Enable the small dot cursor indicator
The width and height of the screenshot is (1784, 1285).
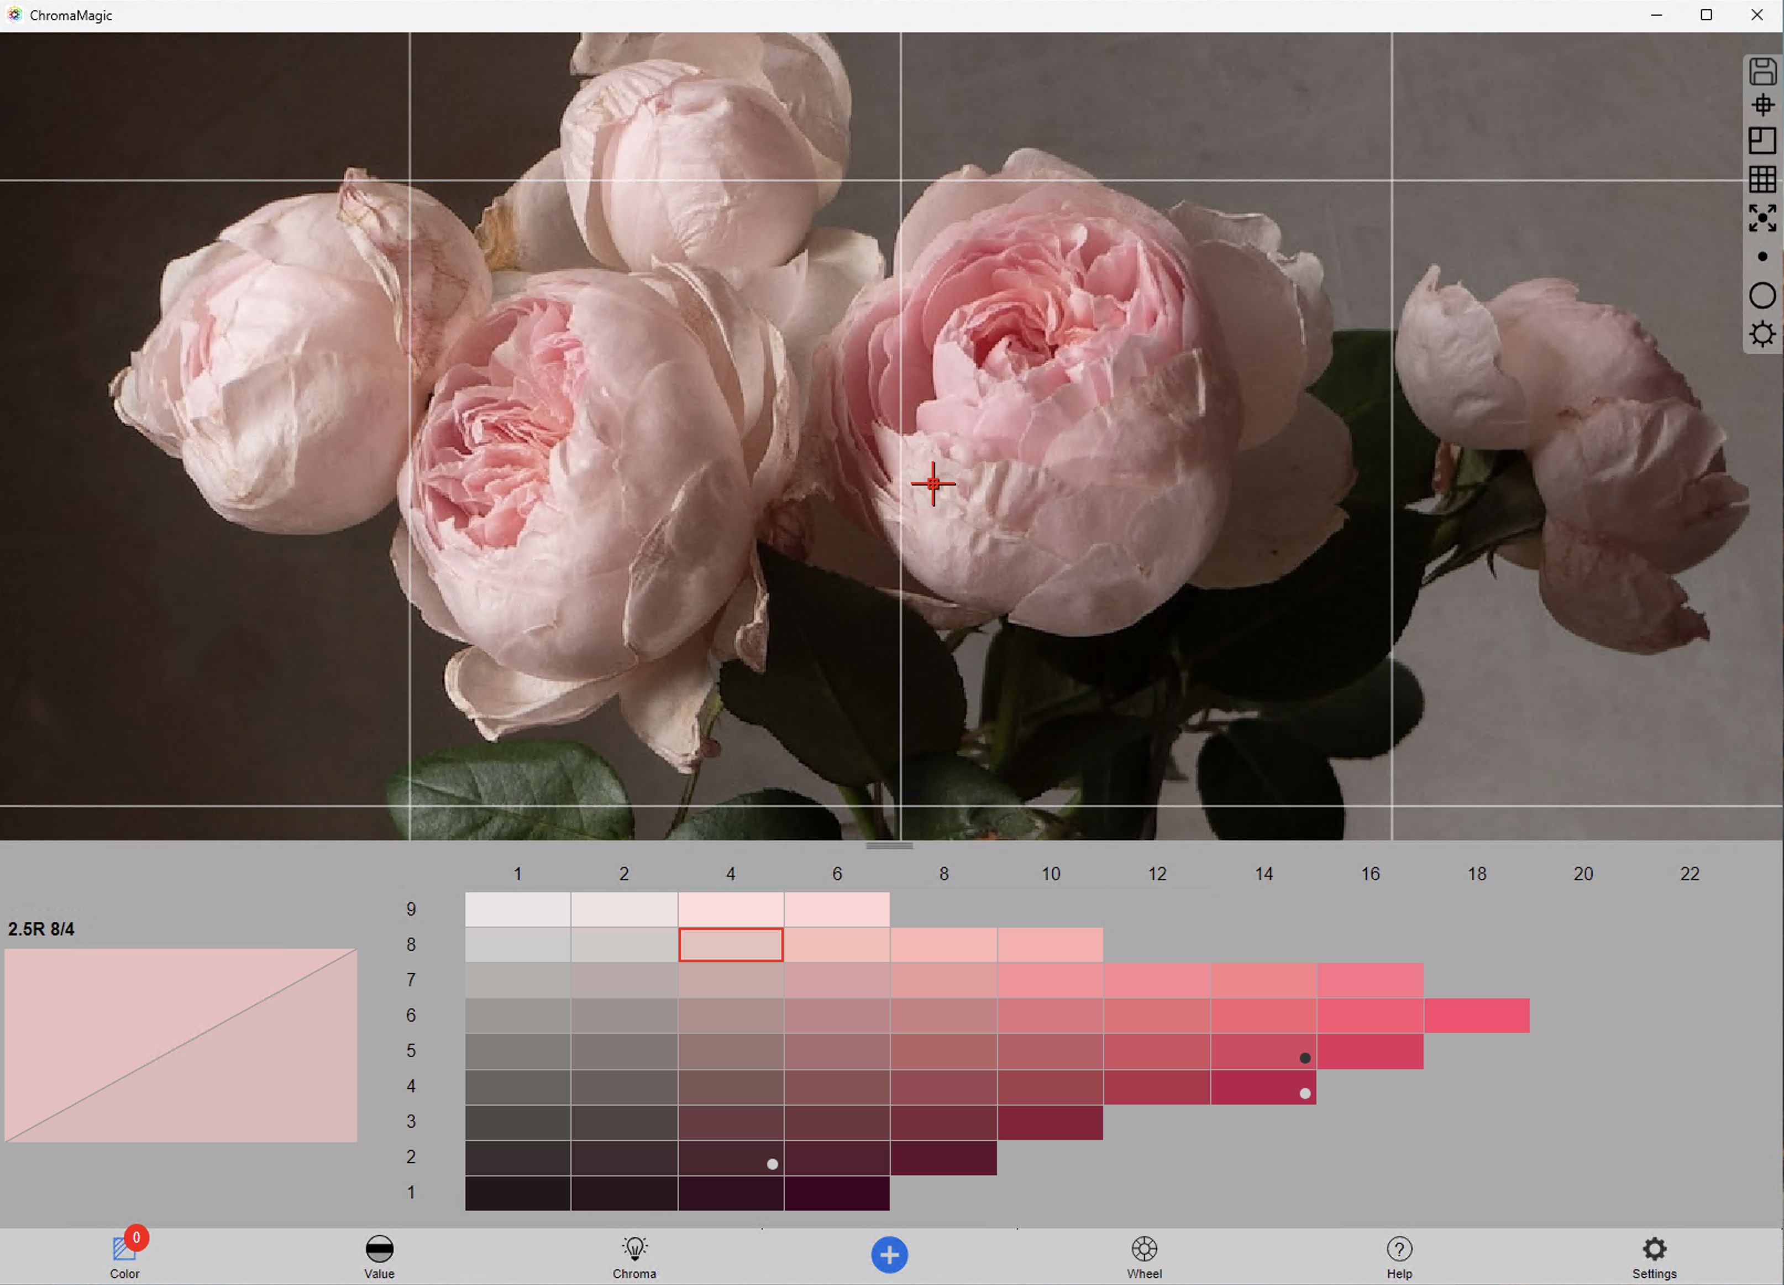pyautogui.click(x=1762, y=256)
